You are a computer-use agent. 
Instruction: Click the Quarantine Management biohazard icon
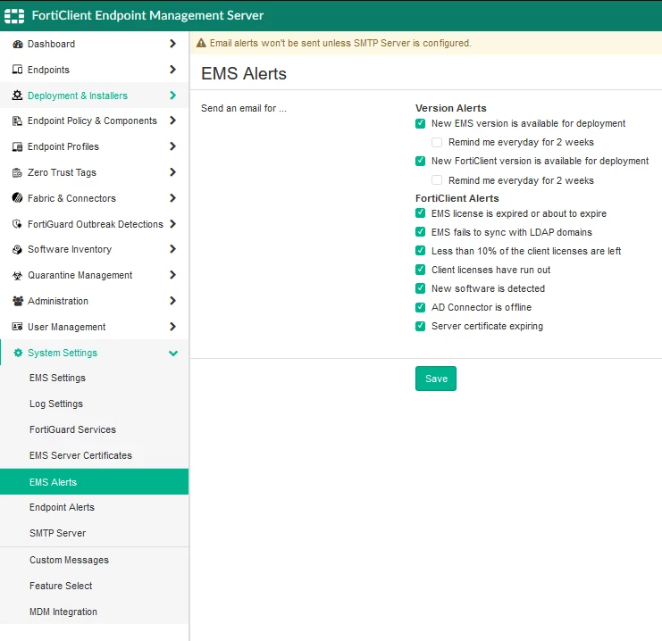(x=17, y=276)
